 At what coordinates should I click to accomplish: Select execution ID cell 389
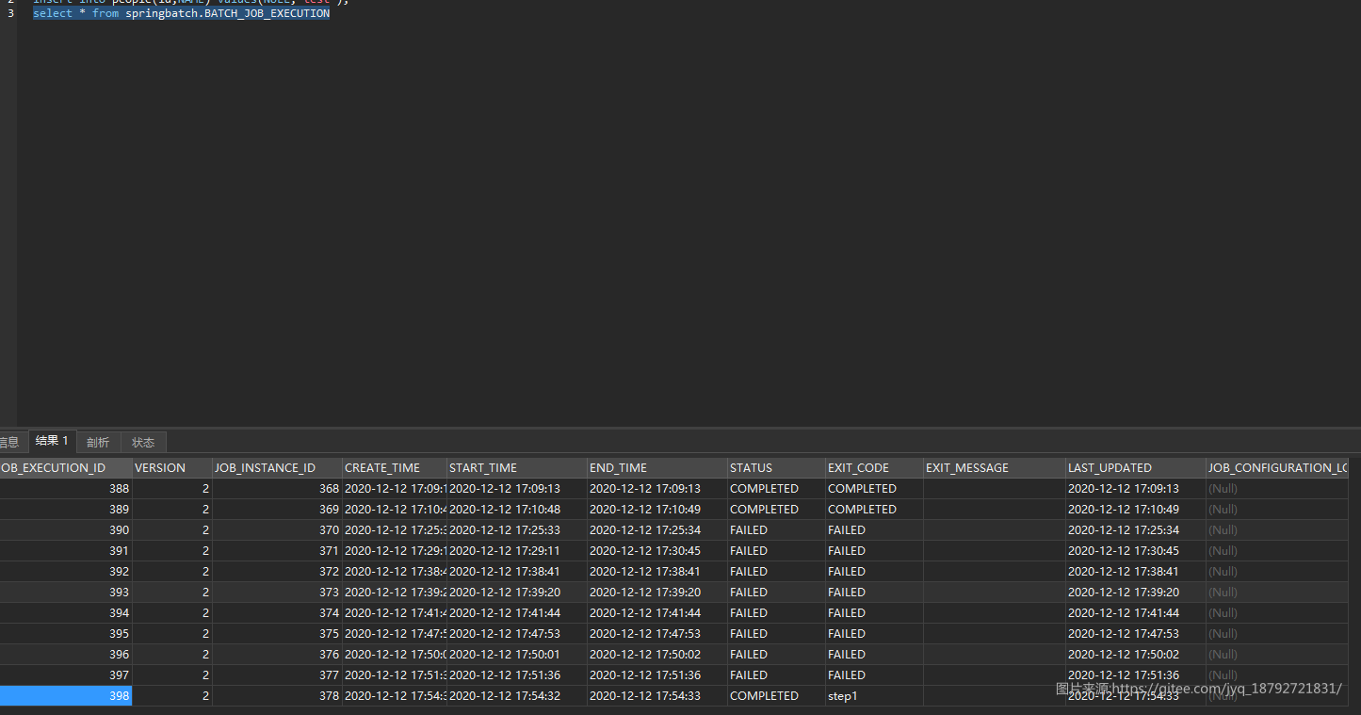65,510
